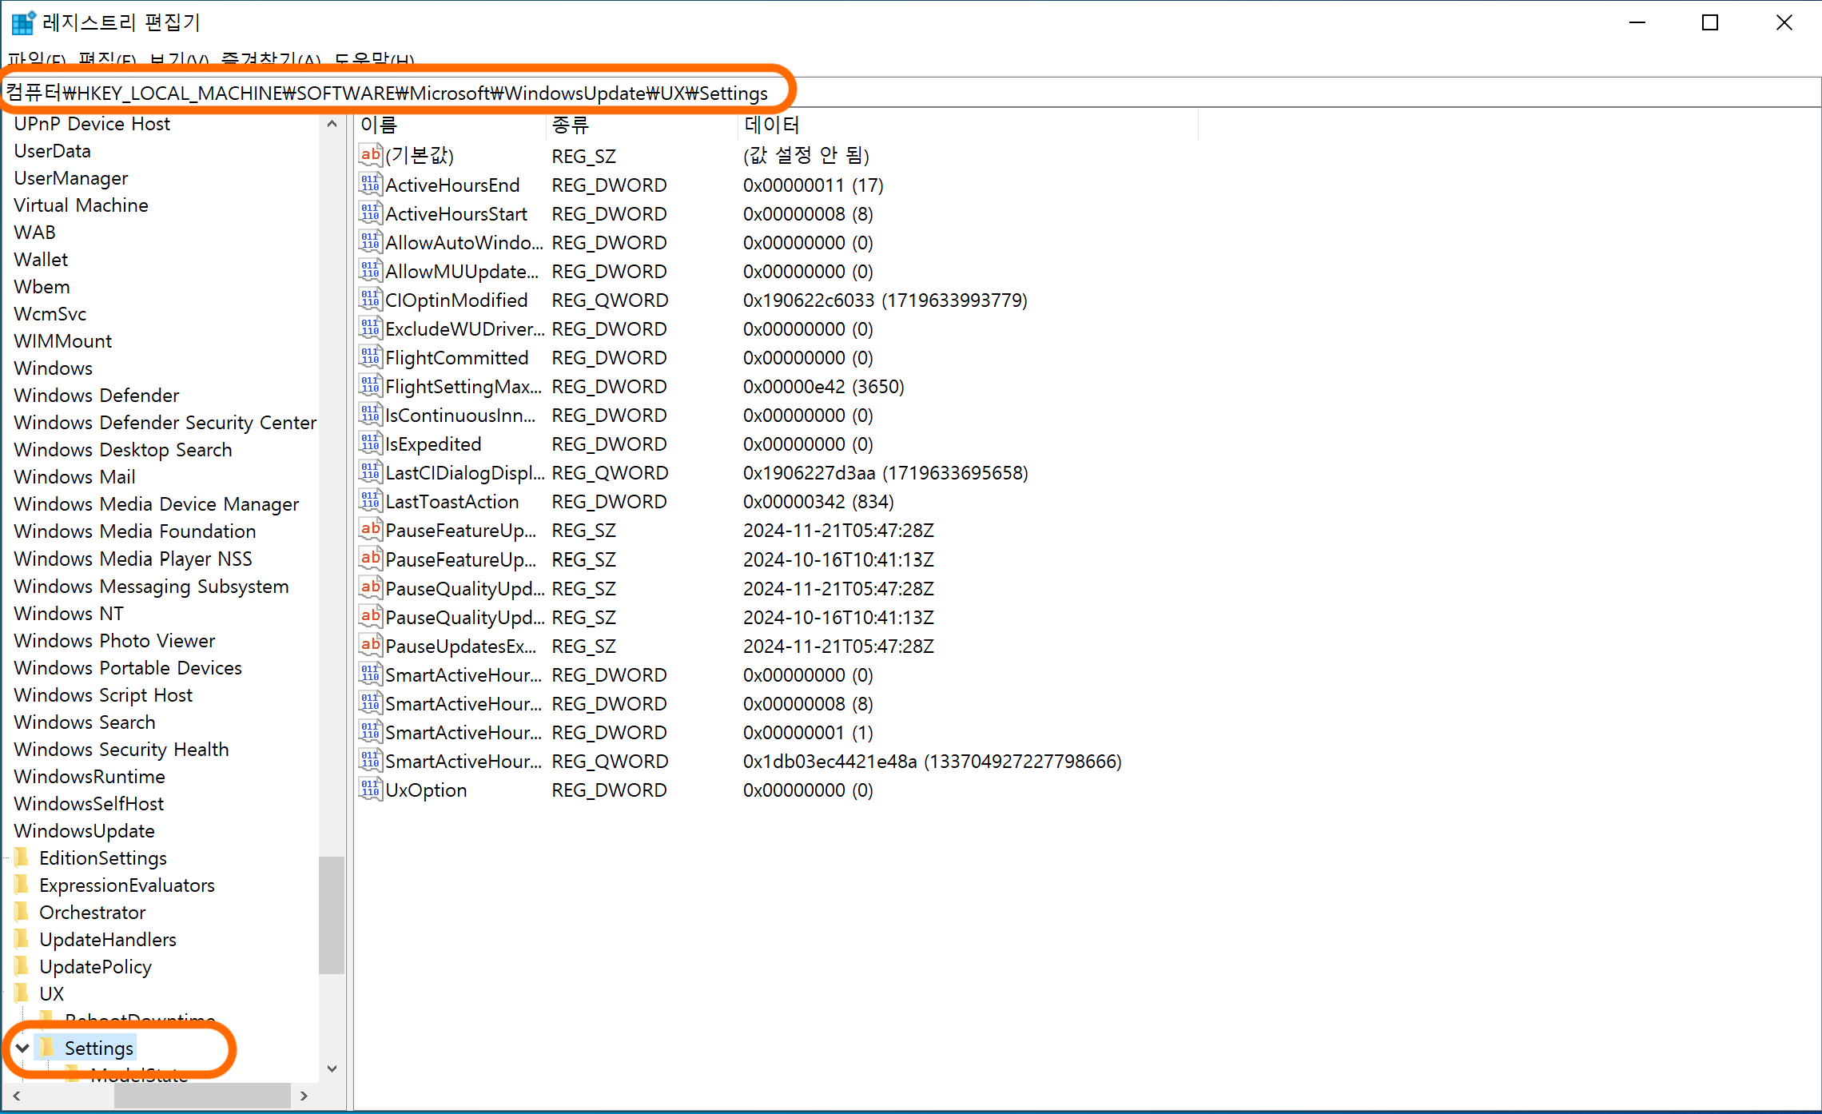Click the AllowAutoWindo... binary value icon

370,241
